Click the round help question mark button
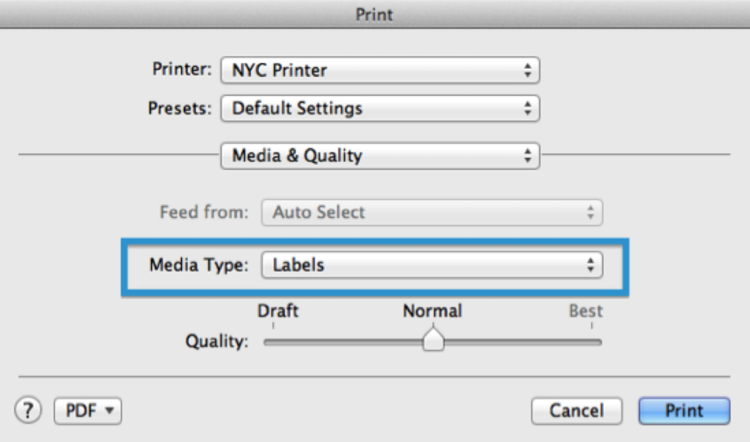 coord(28,410)
